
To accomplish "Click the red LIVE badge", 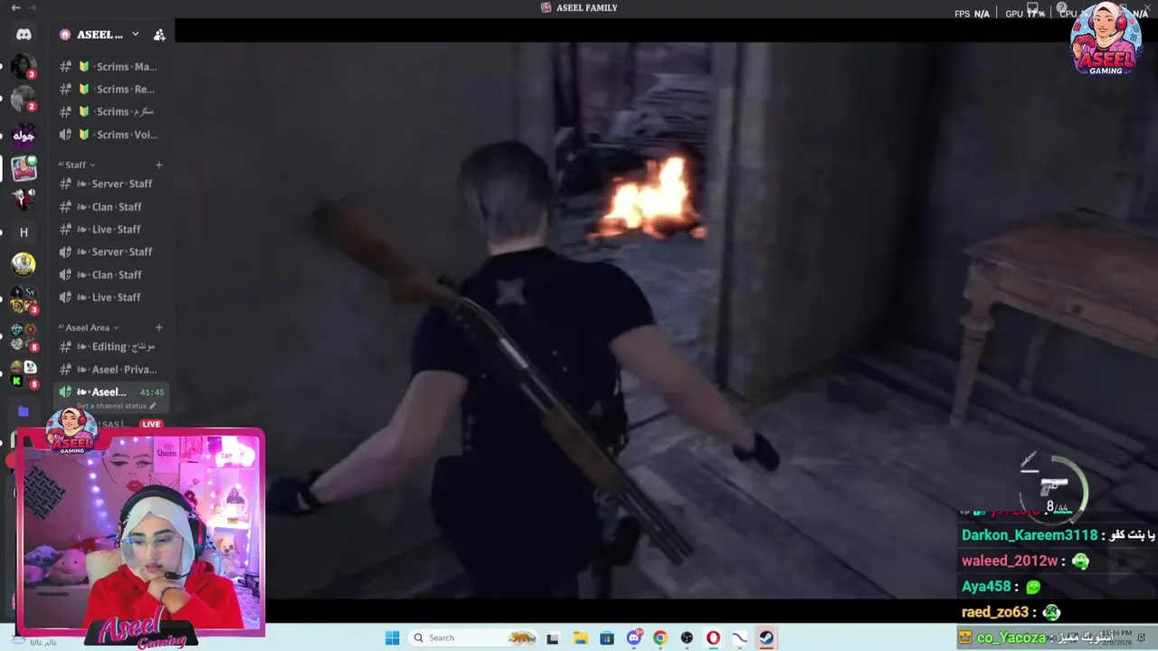I will pos(151,424).
